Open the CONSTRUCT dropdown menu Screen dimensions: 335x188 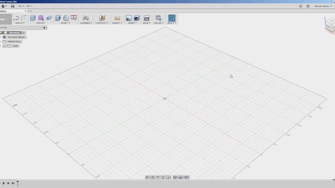pyautogui.click(x=102, y=23)
